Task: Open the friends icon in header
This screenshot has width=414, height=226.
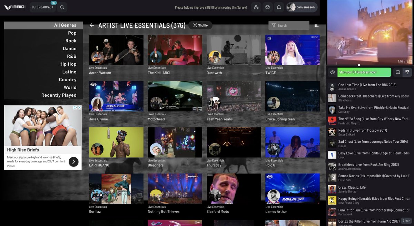Action: [x=256, y=7]
